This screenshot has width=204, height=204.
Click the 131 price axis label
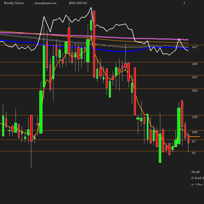point(195,77)
